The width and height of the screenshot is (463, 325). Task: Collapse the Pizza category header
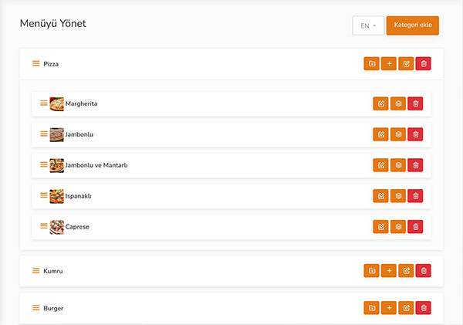51,64
